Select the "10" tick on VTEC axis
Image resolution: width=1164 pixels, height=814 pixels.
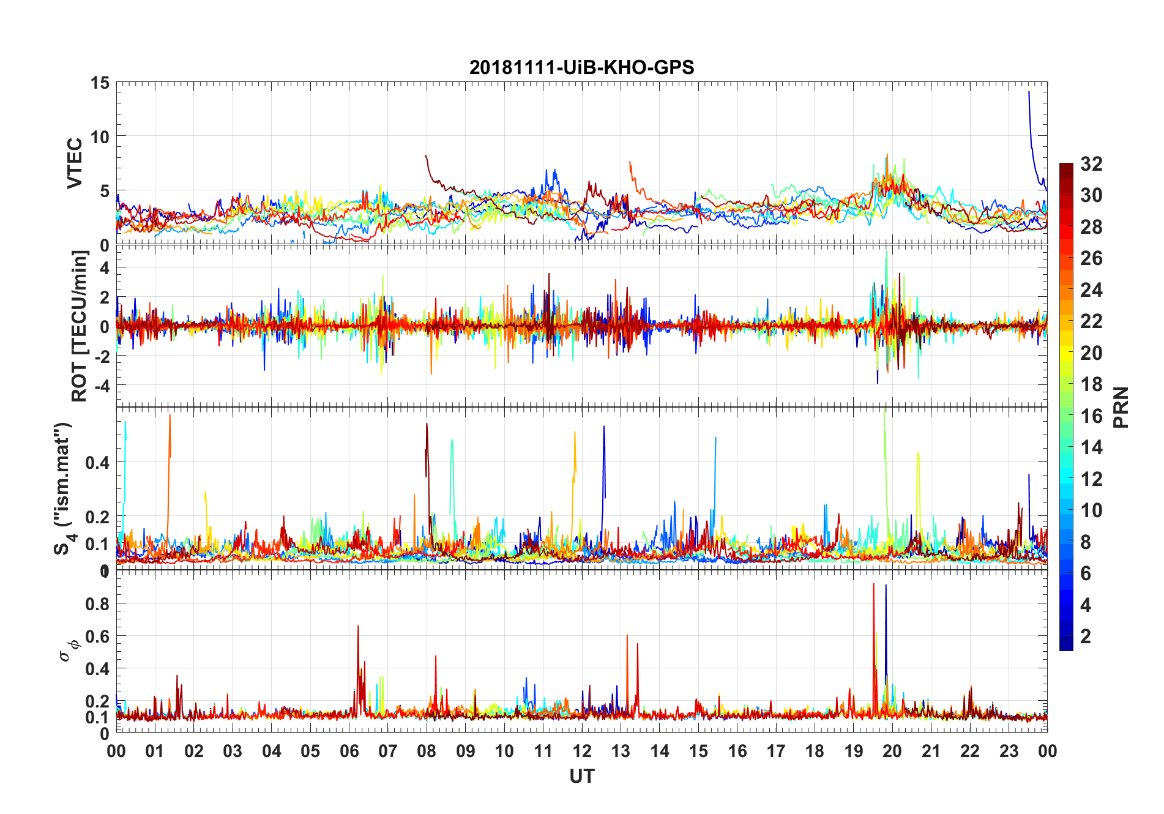100,136
